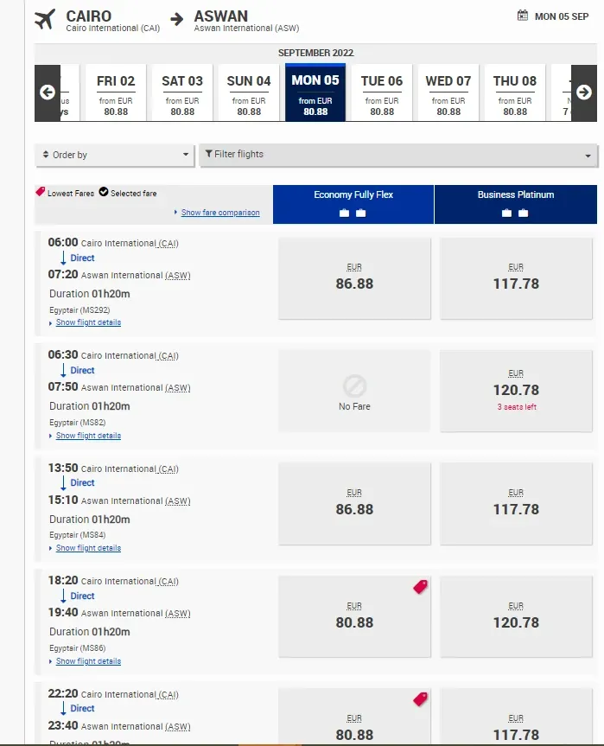The width and height of the screenshot is (604, 746).
Task: Expand flight details for Egyptair MS292
Action: [x=88, y=322]
